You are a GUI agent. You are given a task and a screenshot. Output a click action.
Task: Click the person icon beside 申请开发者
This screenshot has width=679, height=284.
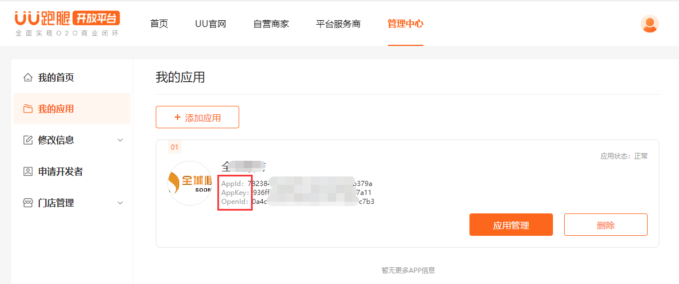pyautogui.click(x=27, y=171)
